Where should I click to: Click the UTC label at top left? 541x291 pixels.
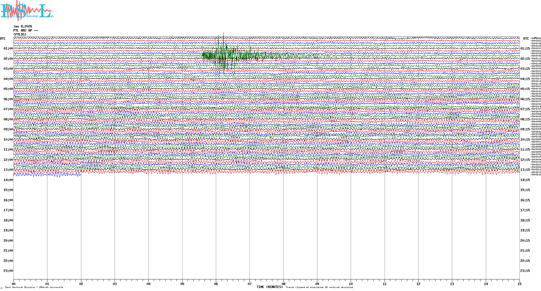click(3, 39)
